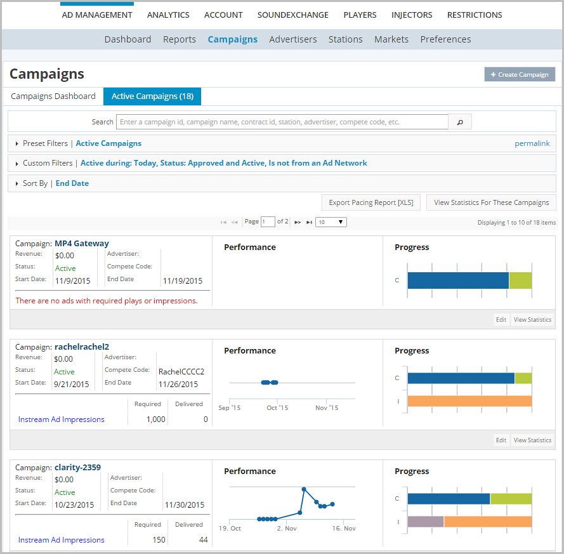Edit the MP4 Gateway campaign
The height and width of the screenshot is (554, 564).
tap(501, 319)
